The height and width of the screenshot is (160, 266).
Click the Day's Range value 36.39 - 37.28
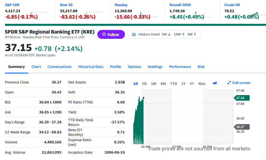point(50,122)
